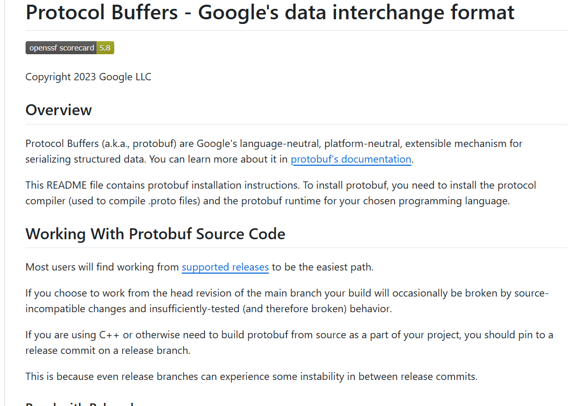Open the openssf scorecard badge
Screen dimensions: 587x406
point(69,48)
